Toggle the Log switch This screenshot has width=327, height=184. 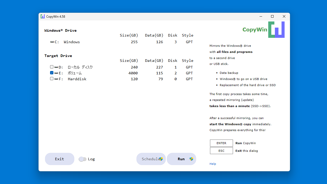click(83, 159)
